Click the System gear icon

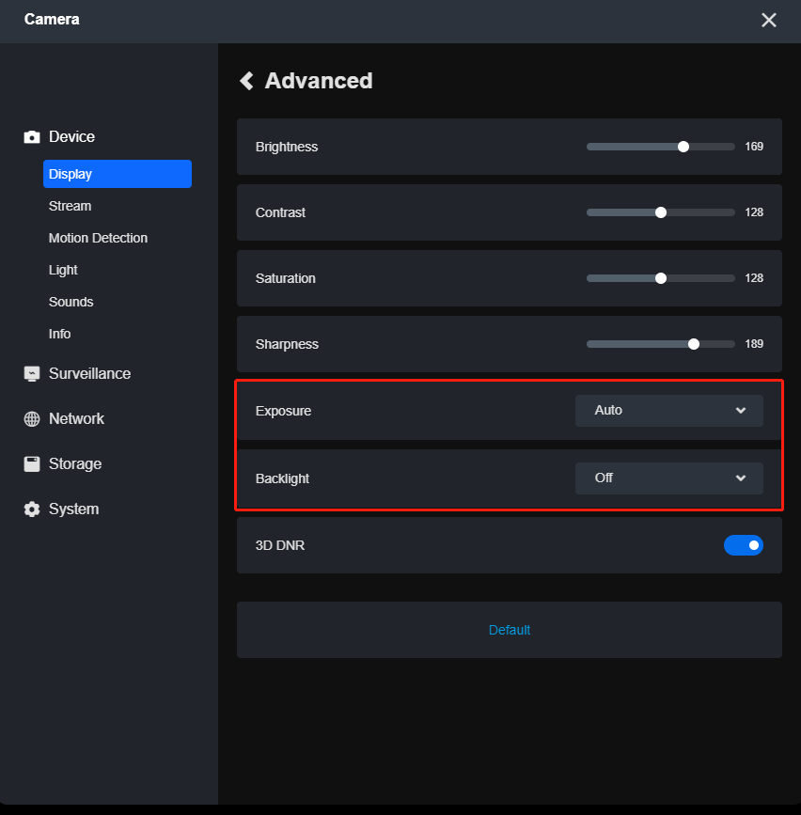pyautogui.click(x=32, y=509)
